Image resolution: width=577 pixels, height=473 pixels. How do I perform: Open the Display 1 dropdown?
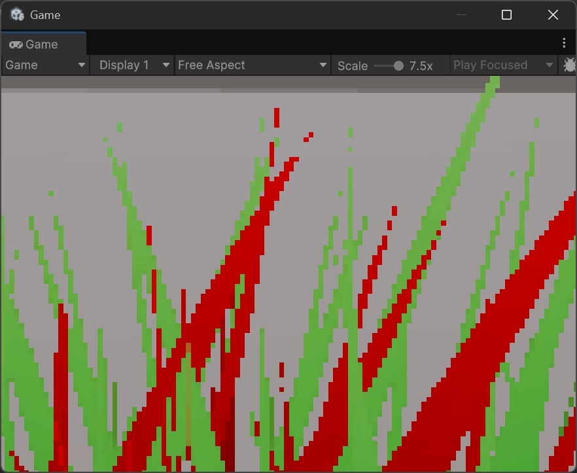pos(131,65)
